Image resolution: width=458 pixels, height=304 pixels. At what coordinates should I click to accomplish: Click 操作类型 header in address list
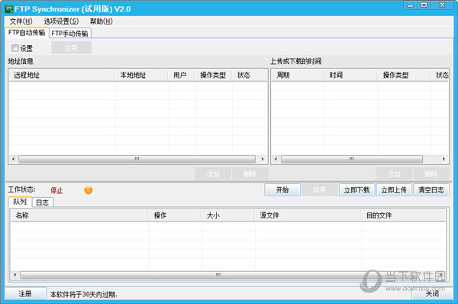pos(213,75)
